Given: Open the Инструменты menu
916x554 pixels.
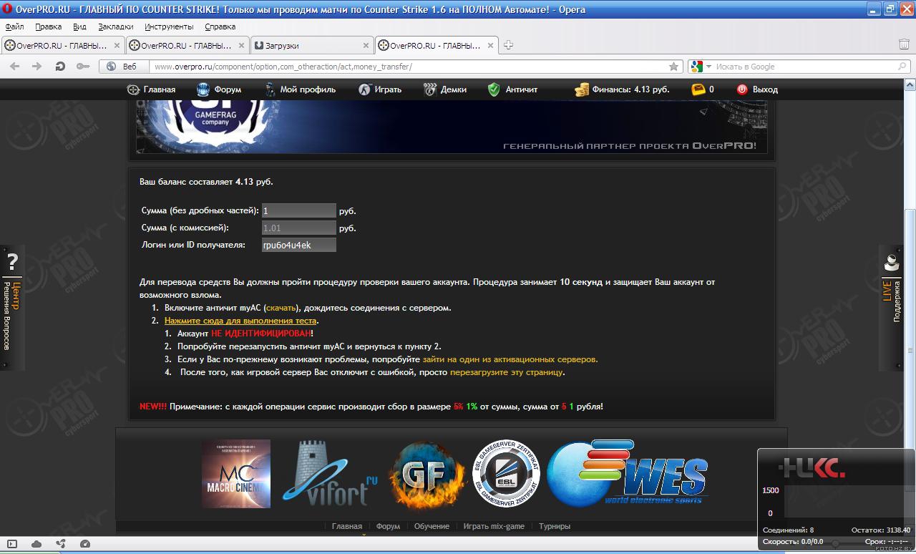Looking at the screenshot, I should tap(169, 26).
